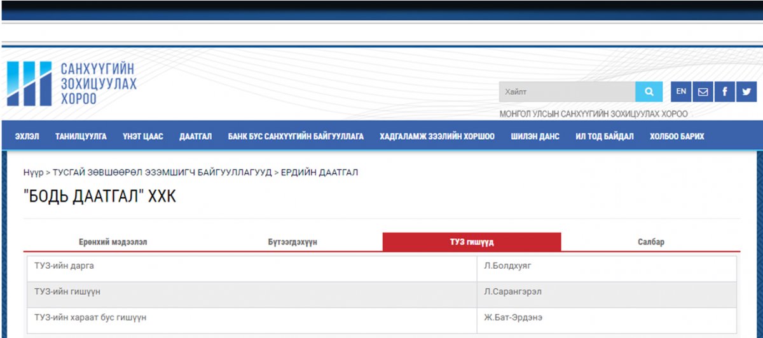Select ХОЛБОО БАРИХ in the navigation
This screenshot has width=763, height=338.
(x=677, y=137)
